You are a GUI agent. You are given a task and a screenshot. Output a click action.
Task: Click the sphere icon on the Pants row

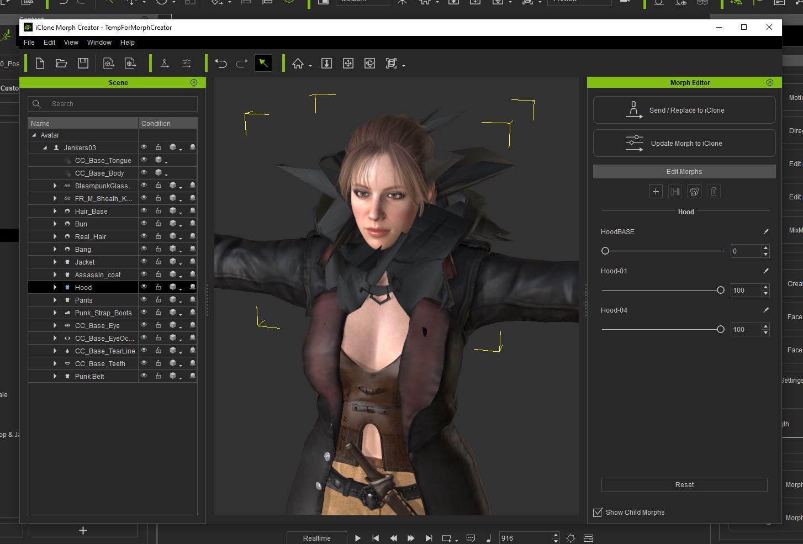click(193, 300)
